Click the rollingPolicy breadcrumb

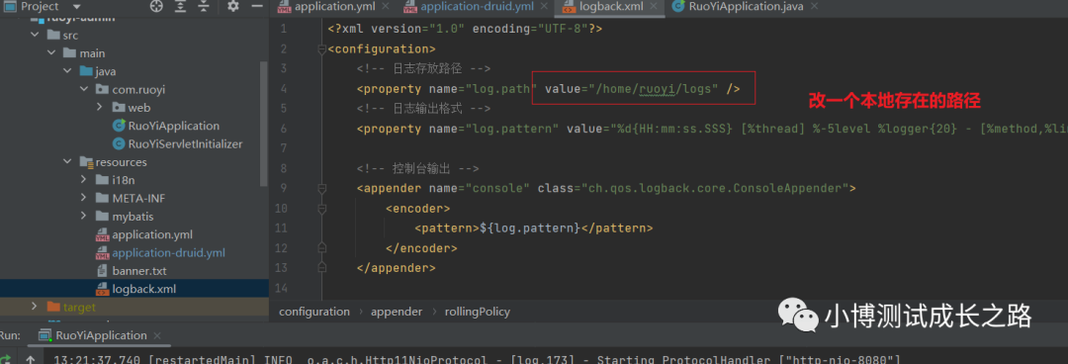[477, 312]
